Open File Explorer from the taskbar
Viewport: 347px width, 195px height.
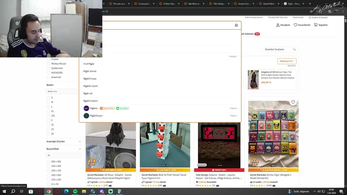coord(84,191)
